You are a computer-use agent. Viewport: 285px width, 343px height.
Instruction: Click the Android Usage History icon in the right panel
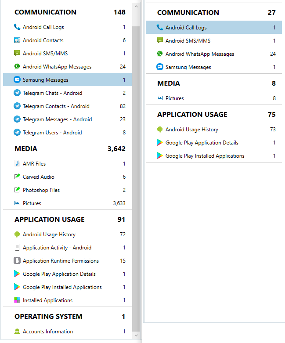160,129
